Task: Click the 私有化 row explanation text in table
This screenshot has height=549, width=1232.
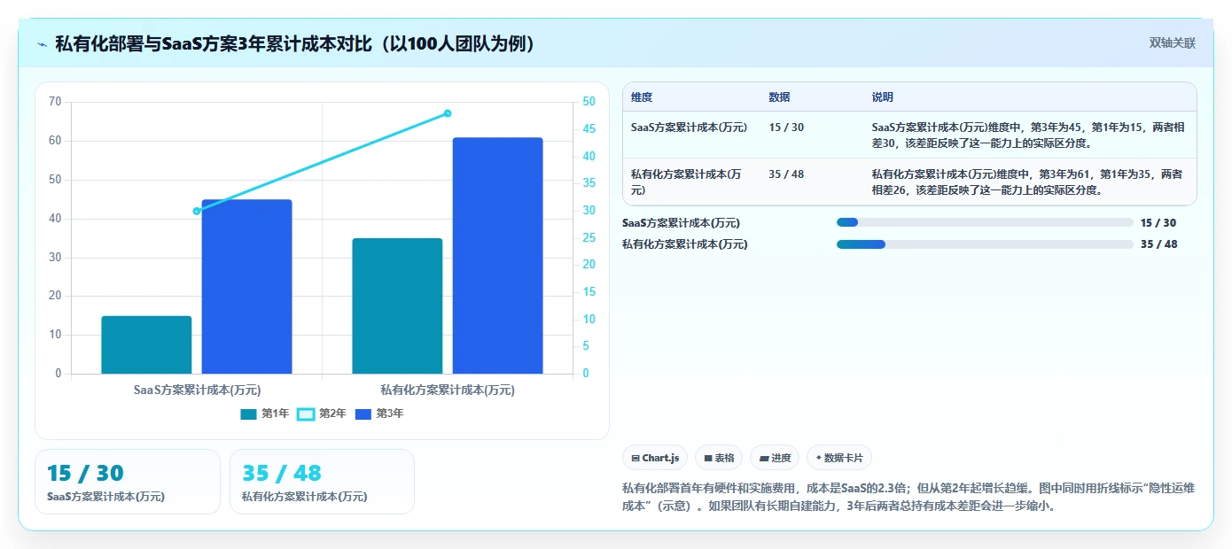Action: click(x=1028, y=182)
